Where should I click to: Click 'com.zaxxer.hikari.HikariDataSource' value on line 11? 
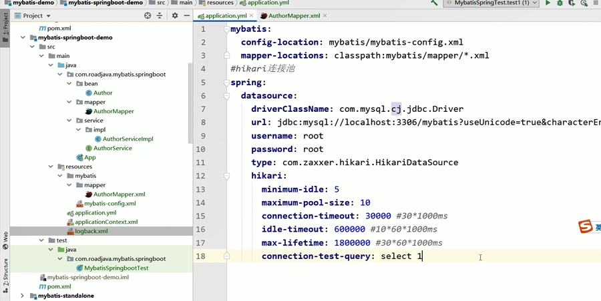370,162
